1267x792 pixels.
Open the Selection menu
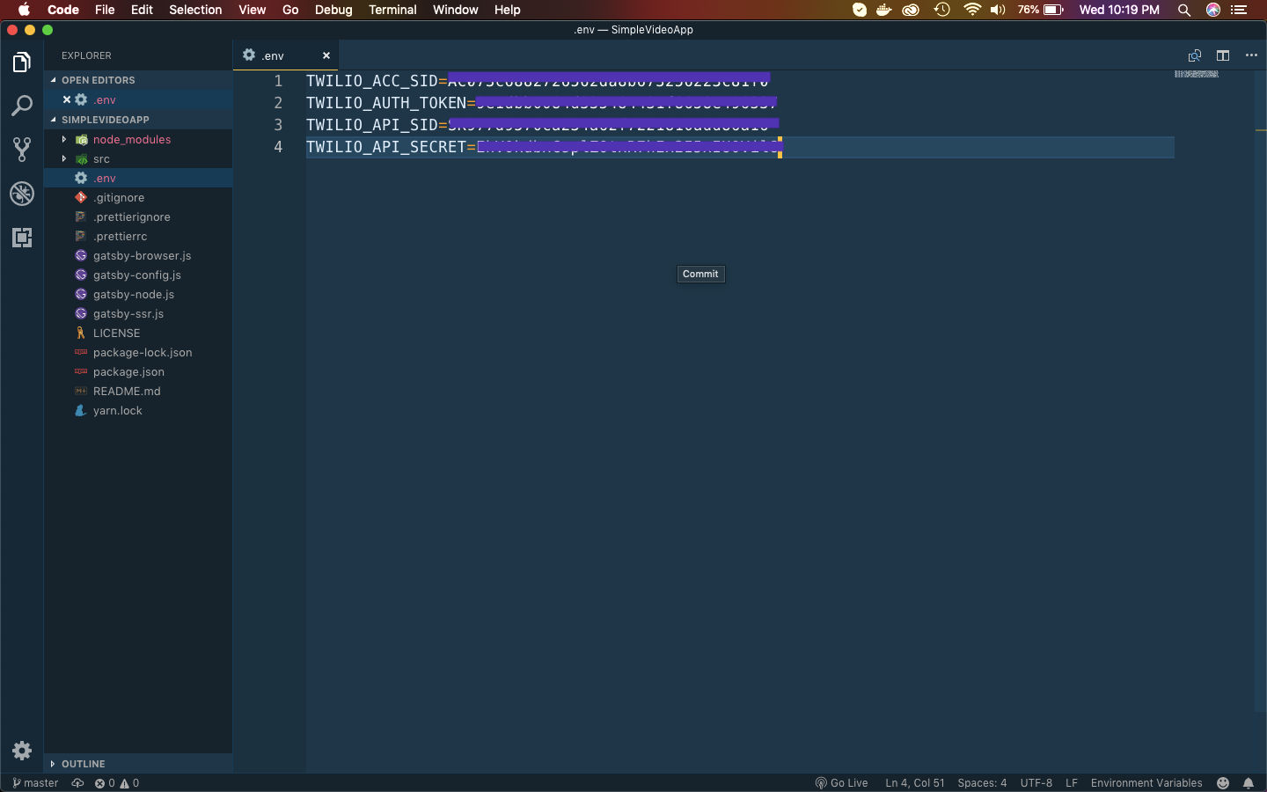[195, 10]
